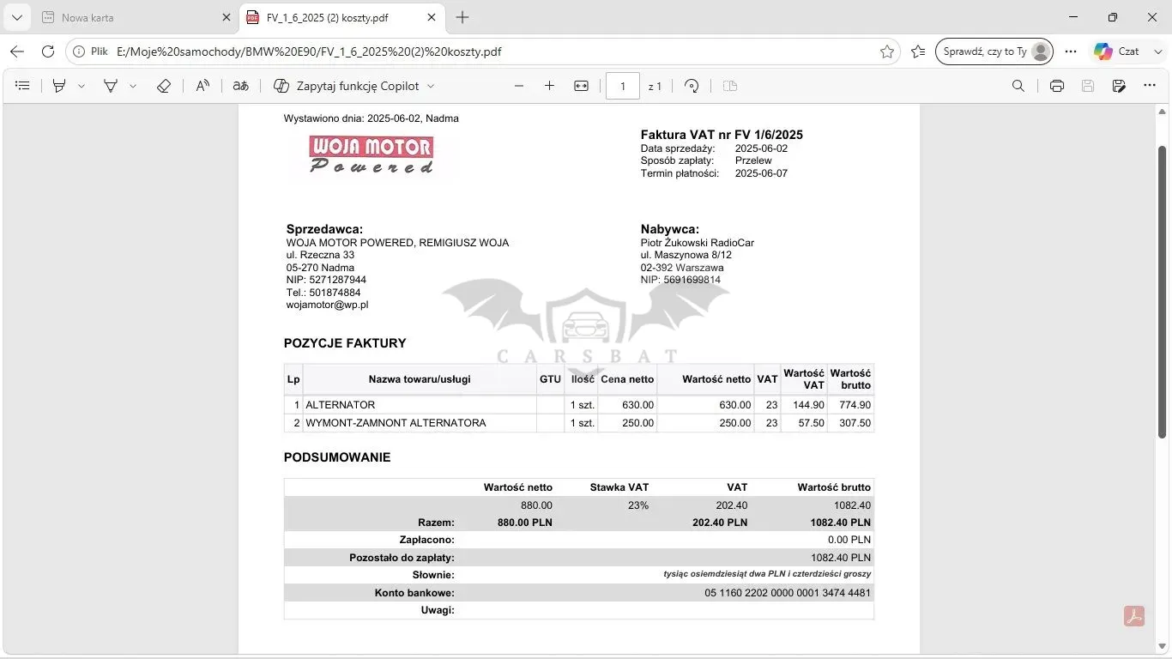Open the PDF search magnifier
The height and width of the screenshot is (659, 1172).
click(1018, 86)
